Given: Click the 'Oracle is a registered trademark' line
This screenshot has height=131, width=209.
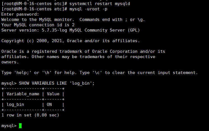Looking at the screenshot, I should coord(83,51).
